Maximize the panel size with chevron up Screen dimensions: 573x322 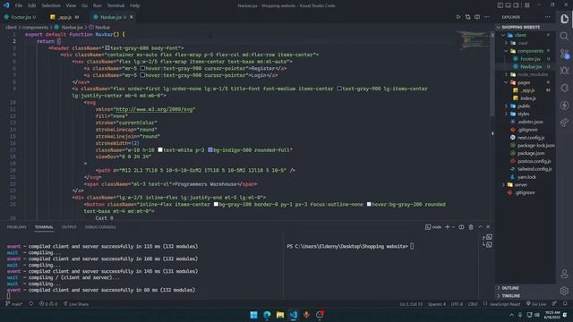(x=480, y=227)
